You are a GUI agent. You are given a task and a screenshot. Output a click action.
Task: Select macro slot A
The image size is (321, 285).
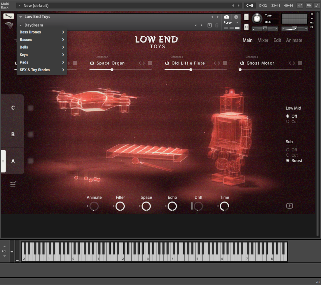tap(13, 161)
